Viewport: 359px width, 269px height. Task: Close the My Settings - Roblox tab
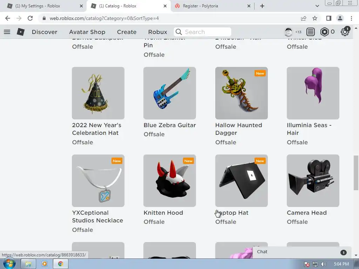[81, 6]
